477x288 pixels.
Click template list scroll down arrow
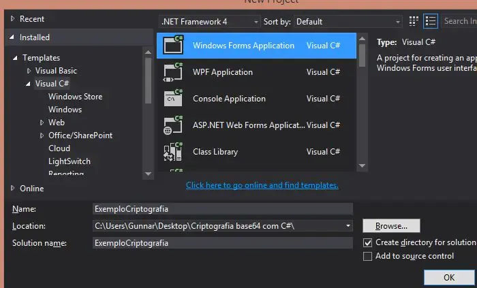tap(362, 166)
